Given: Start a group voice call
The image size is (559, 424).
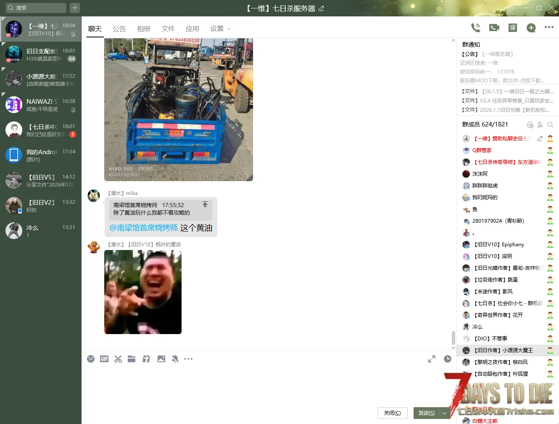Looking at the screenshot, I should tap(476, 28).
